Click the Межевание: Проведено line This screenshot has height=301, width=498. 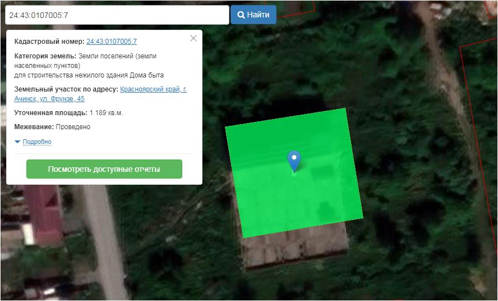[x=52, y=127]
